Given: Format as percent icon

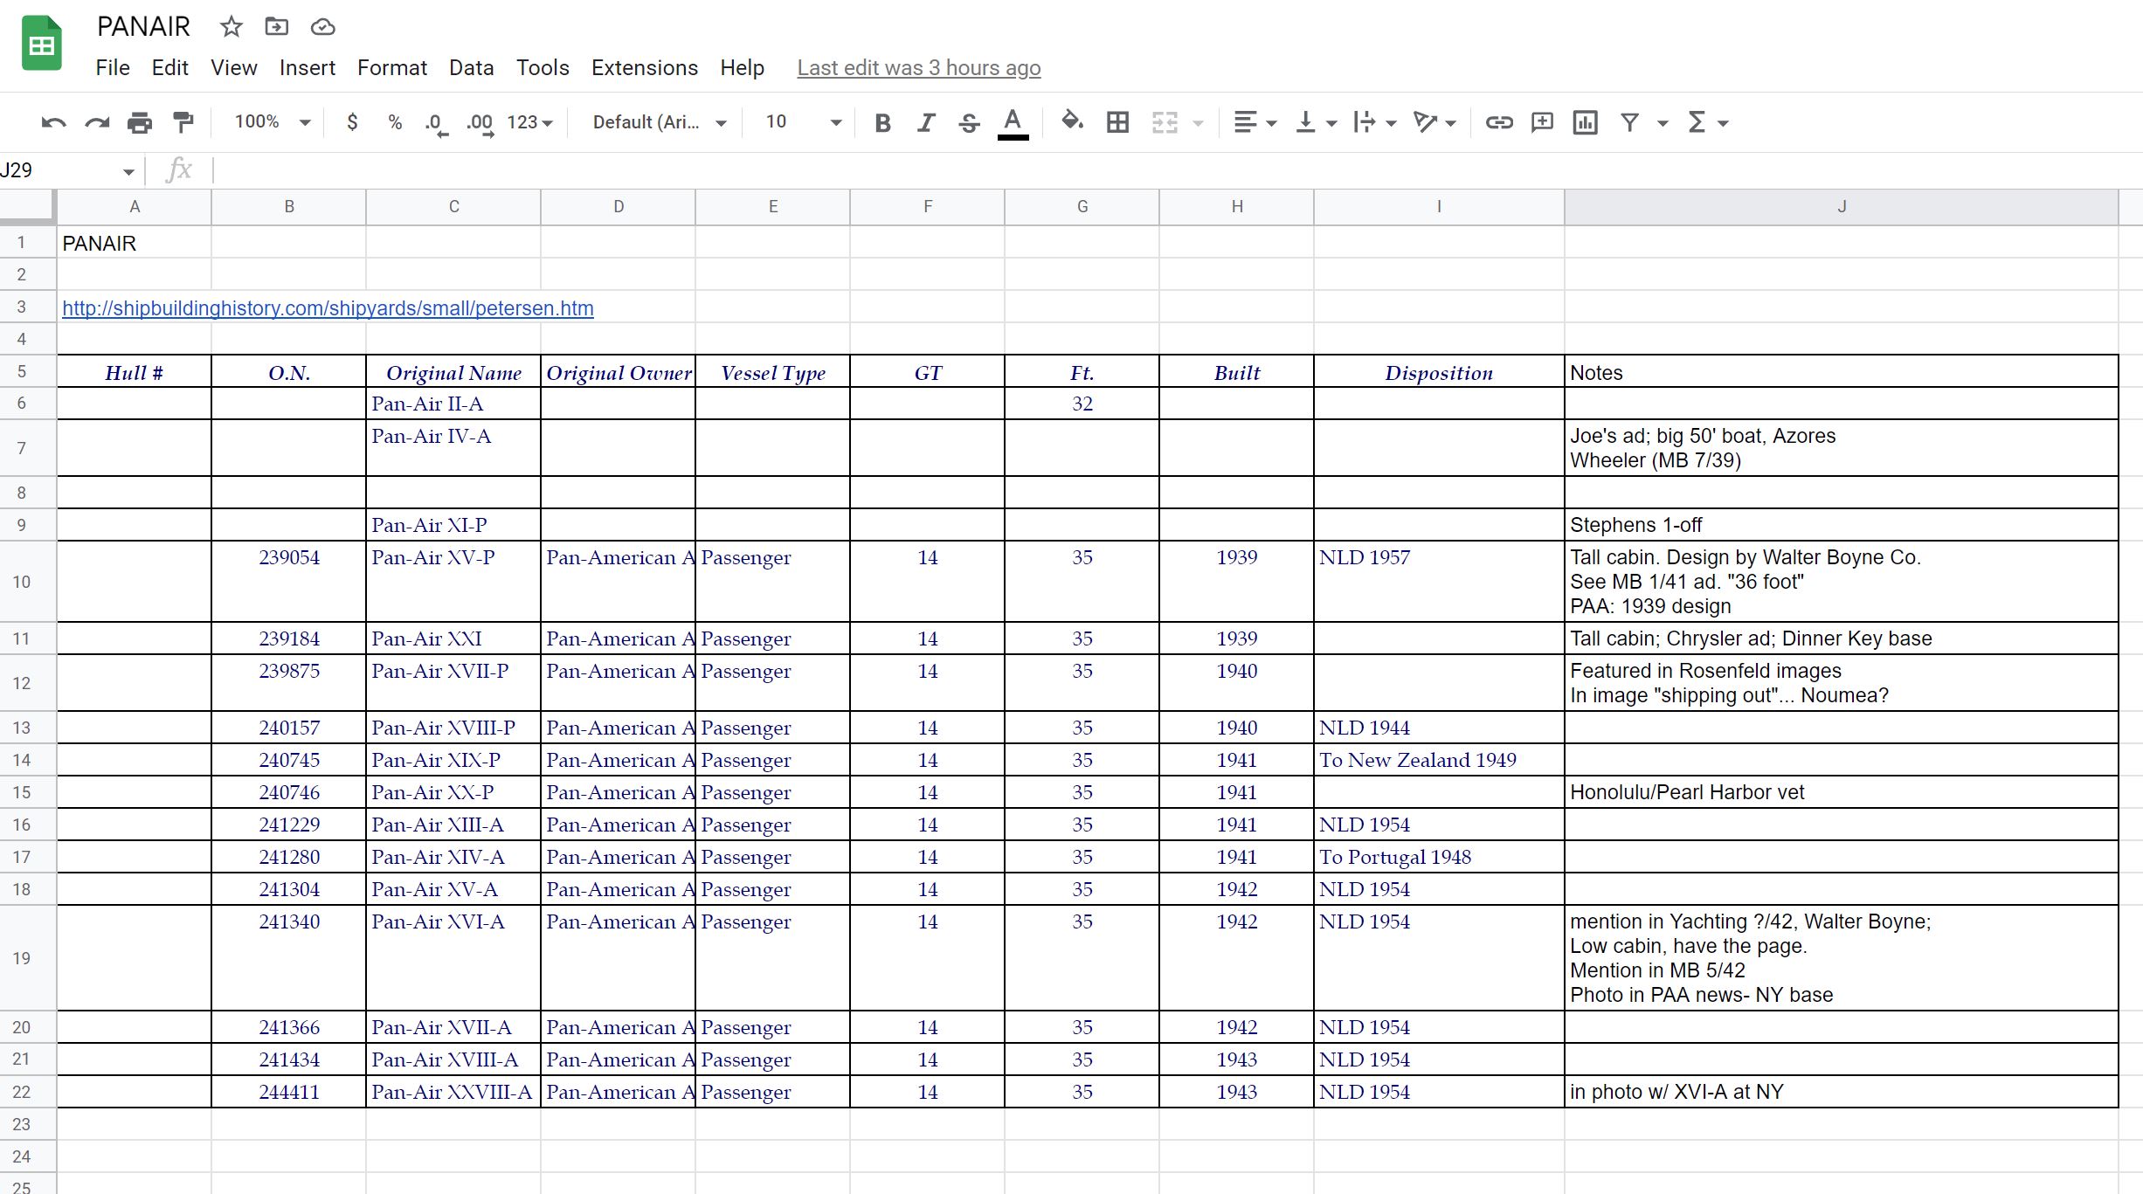Looking at the screenshot, I should pyautogui.click(x=395, y=122).
